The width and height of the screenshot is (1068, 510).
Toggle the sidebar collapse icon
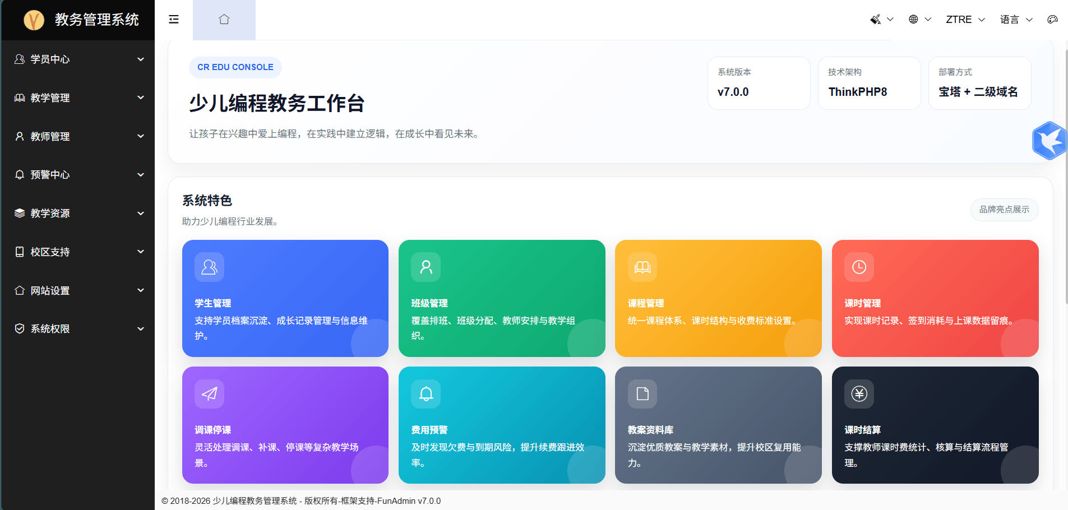click(174, 20)
